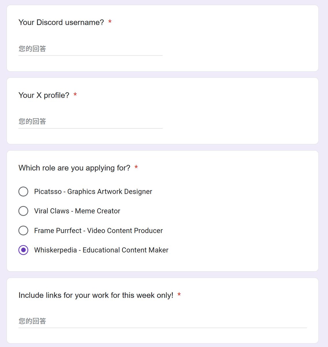This screenshot has height=347, width=328.
Task: Click the 'Your X profile?' question title
Action: (x=44, y=95)
